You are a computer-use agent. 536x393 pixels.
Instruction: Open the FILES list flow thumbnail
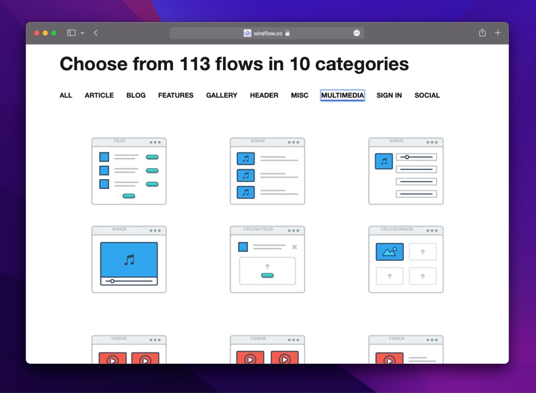click(129, 171)
